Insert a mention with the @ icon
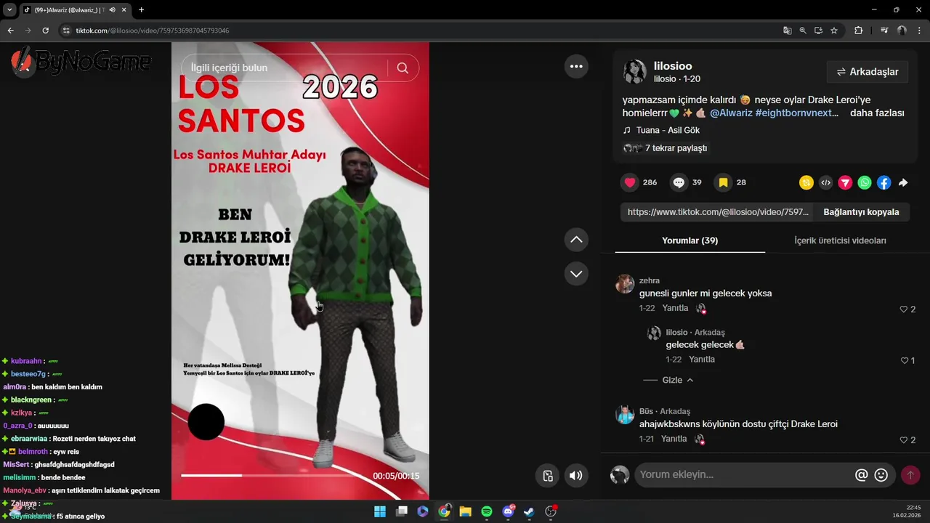 (x=861, y=475)
